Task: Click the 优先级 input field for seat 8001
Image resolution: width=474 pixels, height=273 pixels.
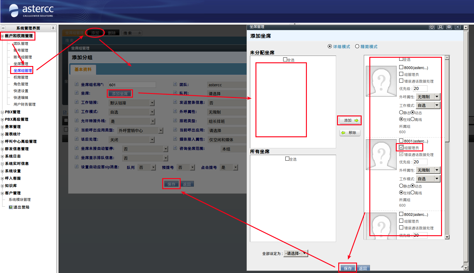Action: tap(420, 162)
